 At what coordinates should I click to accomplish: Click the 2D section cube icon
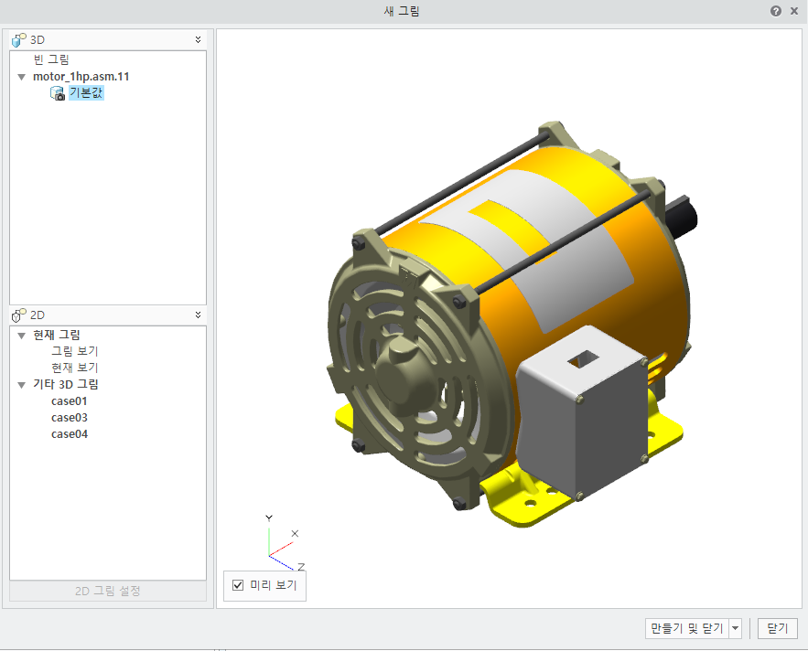[19, 315]
